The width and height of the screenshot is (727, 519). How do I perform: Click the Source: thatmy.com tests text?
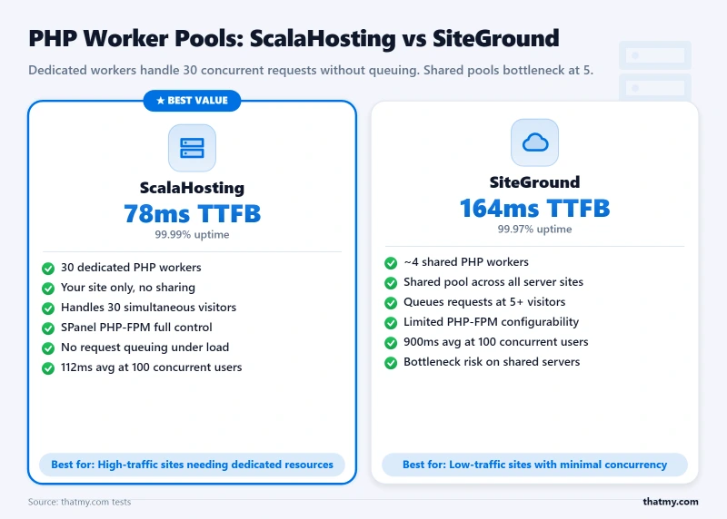point(79,502)
